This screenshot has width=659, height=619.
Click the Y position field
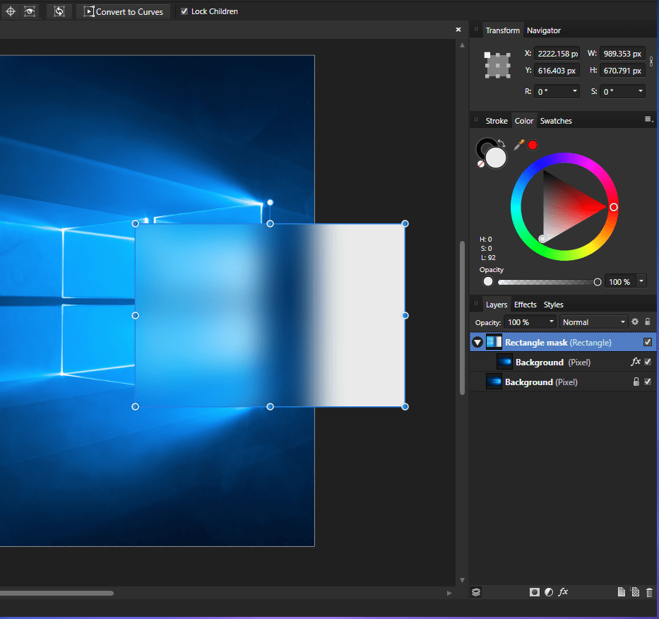pos(557,71)
